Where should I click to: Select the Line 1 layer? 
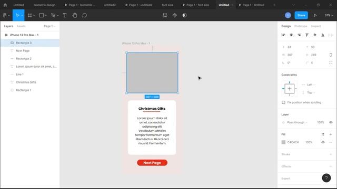pos(30,75)
